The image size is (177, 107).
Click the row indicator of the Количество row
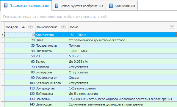pos(3,35)
